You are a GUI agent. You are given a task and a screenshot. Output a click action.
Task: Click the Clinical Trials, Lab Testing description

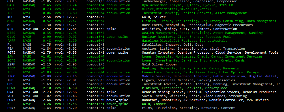pos(209,21)
